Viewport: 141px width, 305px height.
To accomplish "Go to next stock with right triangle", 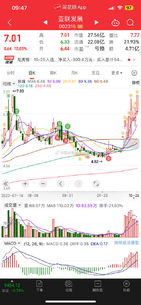I will point(96,22).
